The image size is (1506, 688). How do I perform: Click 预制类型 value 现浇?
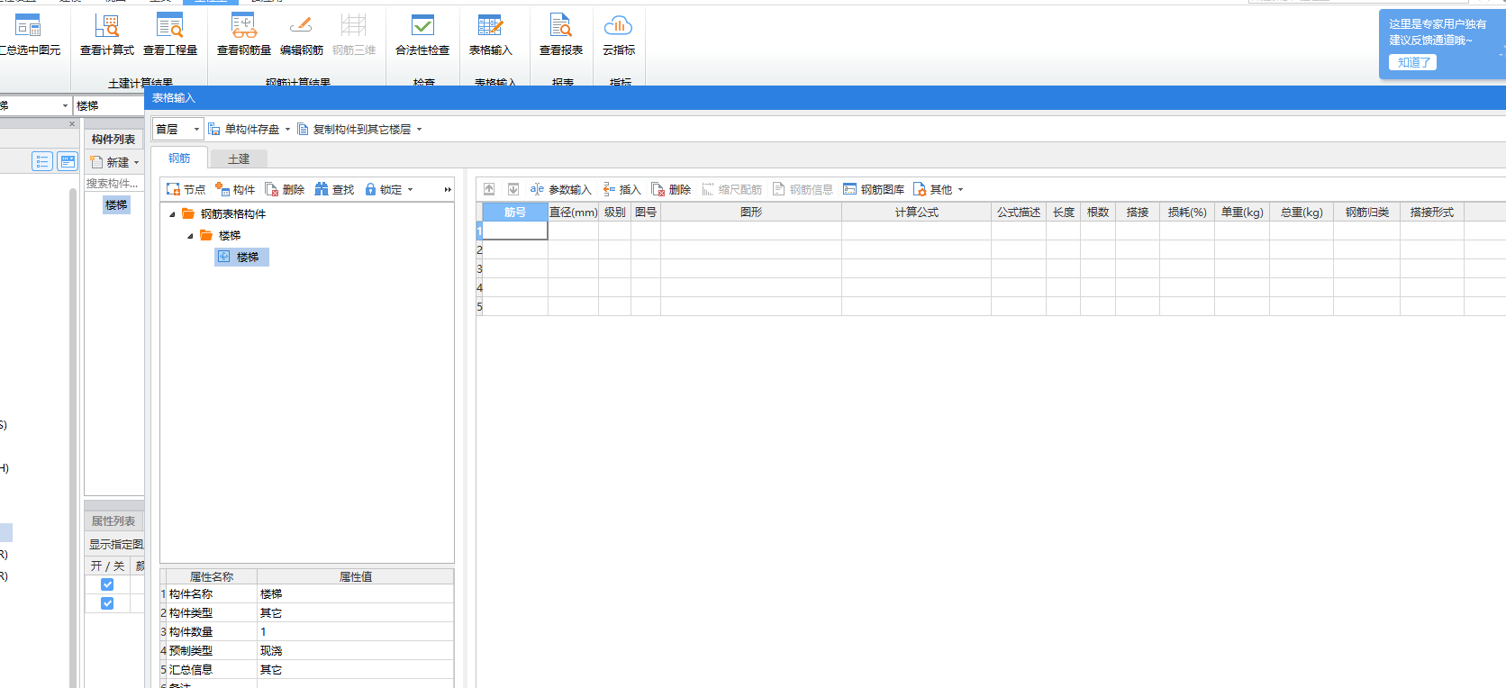pos(355,650)
